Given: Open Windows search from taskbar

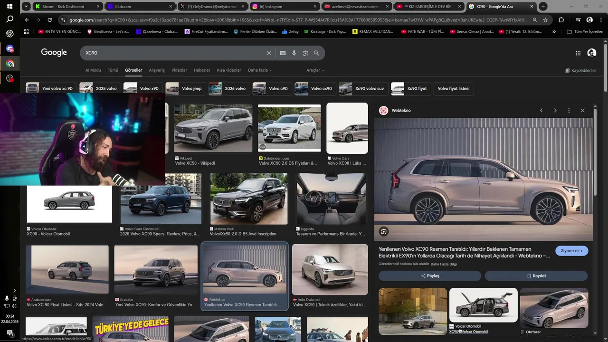Looking at the screenshot, I should click(9, 19).
